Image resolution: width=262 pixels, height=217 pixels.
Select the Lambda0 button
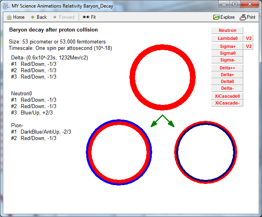(227, 38)
